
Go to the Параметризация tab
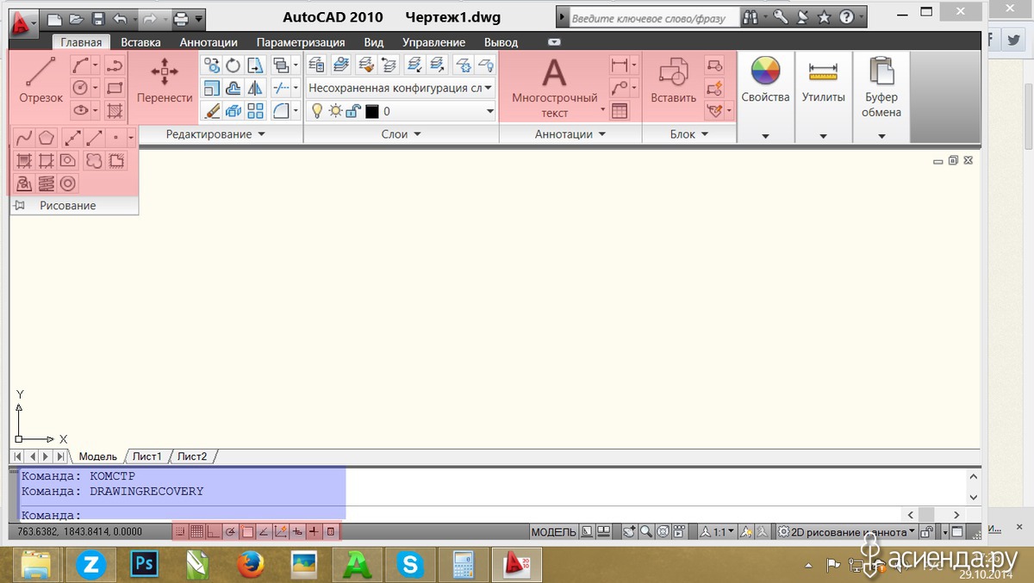pos(301,41)
